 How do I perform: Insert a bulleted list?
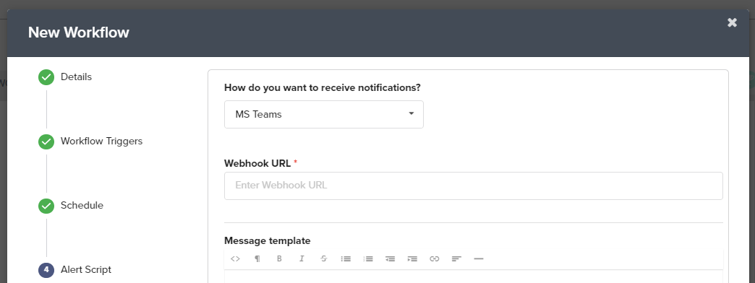346,258
